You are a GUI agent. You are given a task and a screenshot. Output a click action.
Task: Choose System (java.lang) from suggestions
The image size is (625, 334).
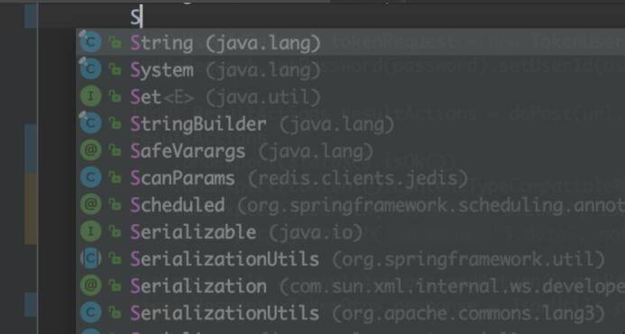(350, 69)
